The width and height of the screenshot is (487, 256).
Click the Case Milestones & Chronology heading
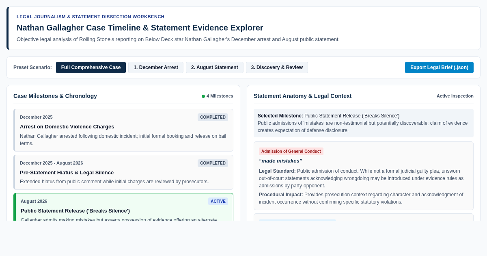click(x=55, y=96)
